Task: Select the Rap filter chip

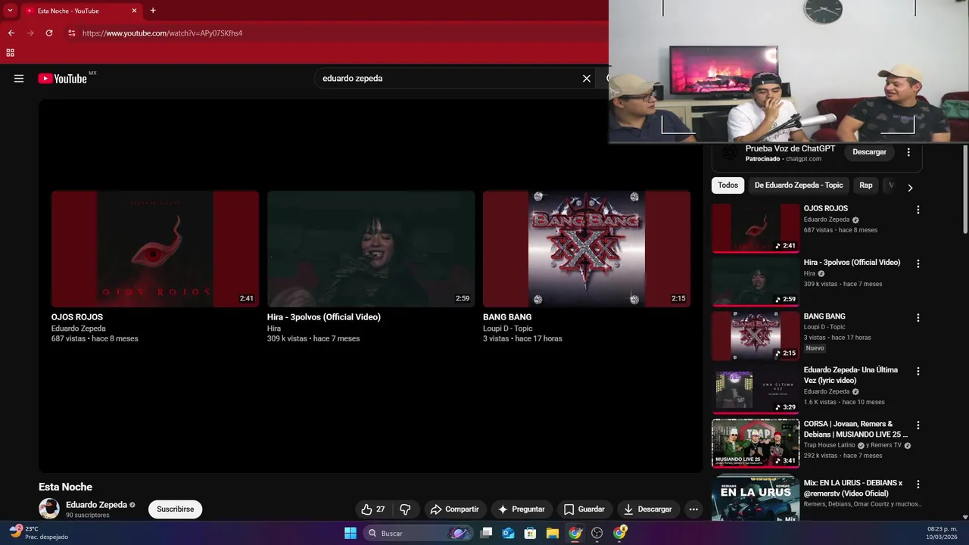Action: 866,185
